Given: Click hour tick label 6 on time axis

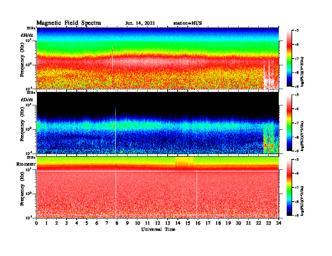Looking at the screenshot, I should point(97,223).
